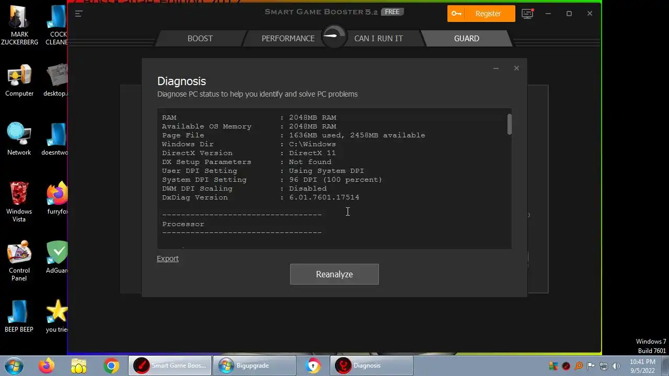
Task: Select the MARK ZUCKERBERG desktop icon
Action: coord(19,25)
